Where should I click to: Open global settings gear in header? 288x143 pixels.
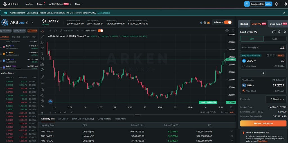point(285,4)
